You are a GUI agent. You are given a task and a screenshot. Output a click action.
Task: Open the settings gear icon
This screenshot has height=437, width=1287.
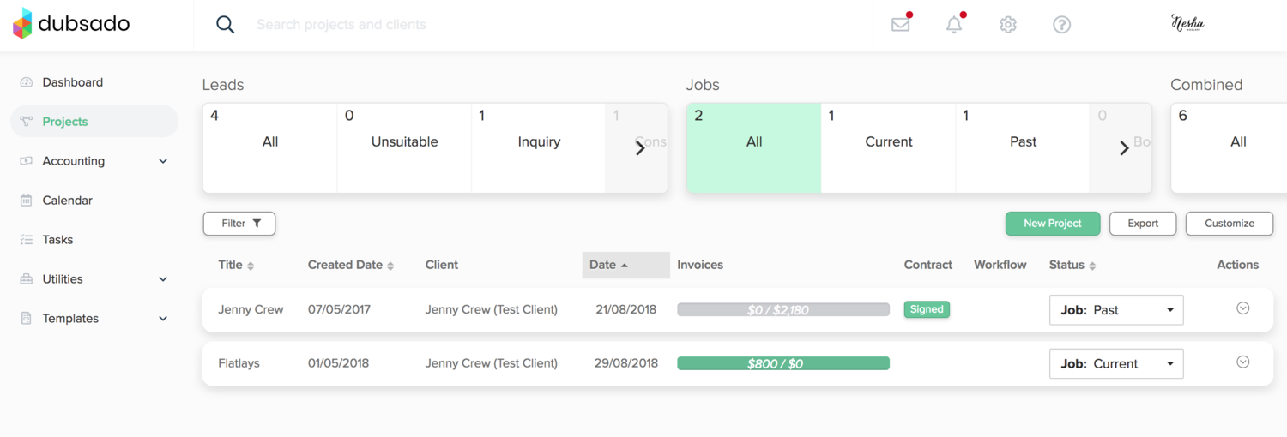[x=1008, y=25]
